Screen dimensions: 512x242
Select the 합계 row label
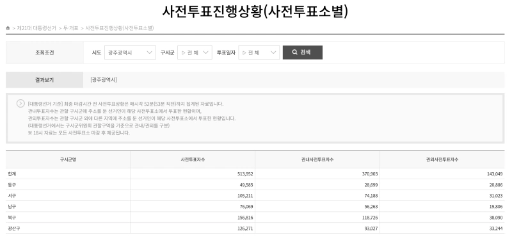[x=12, y=173]
